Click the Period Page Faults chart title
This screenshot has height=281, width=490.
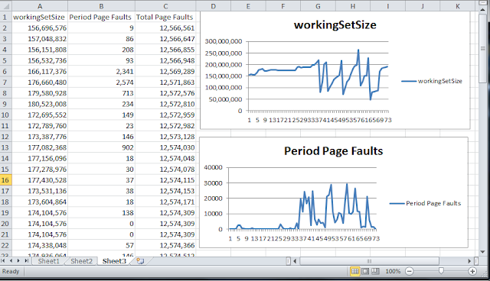coord(334,150)
